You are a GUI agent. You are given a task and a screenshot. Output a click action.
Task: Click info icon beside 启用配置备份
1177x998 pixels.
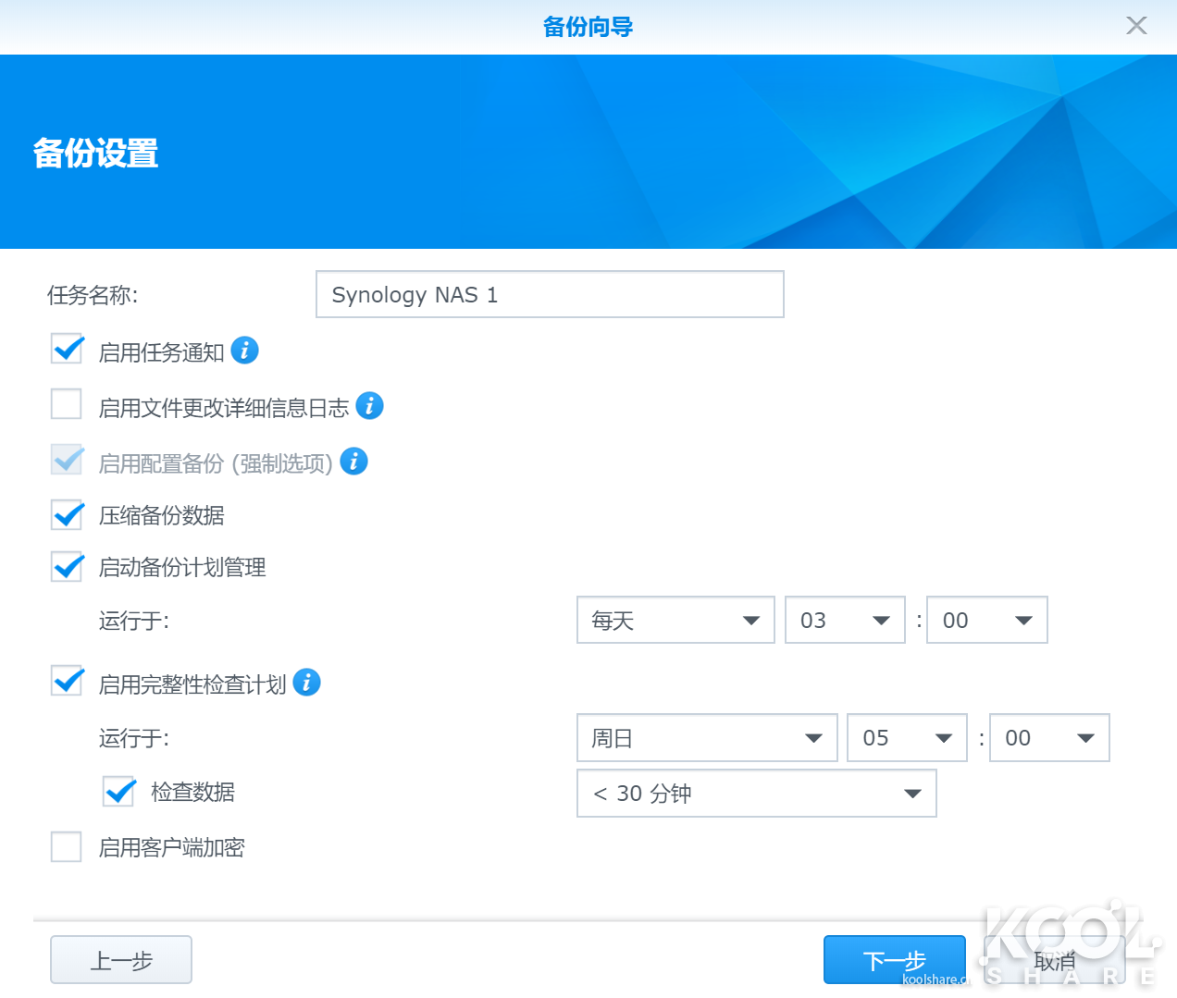(x=353, y=462)
